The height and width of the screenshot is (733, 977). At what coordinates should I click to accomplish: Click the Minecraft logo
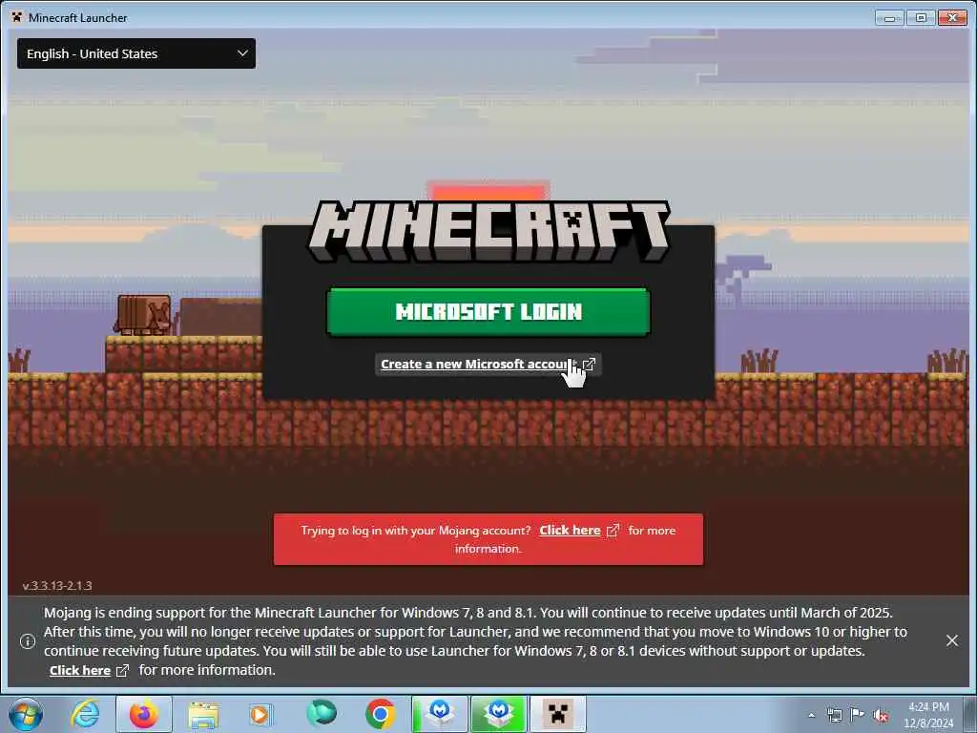coord(488,232)
